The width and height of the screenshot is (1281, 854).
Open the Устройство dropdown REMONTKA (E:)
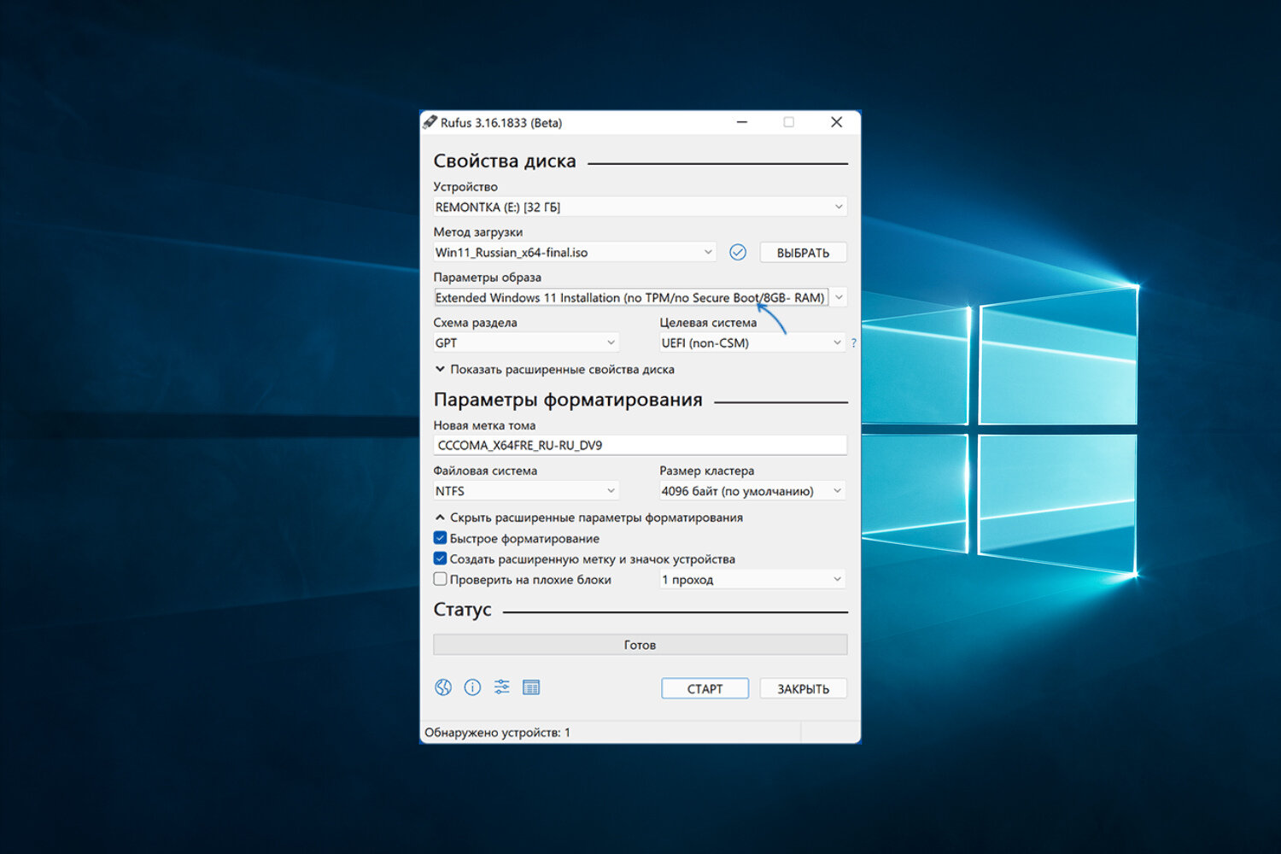point(640,207)
